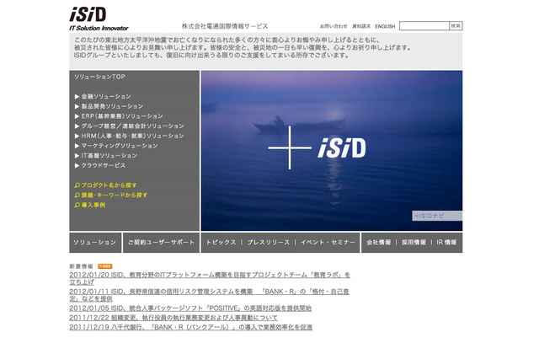539x359 pixels.
Task: Open トピックス in bottom nav
Action: (x=221, y=243)
